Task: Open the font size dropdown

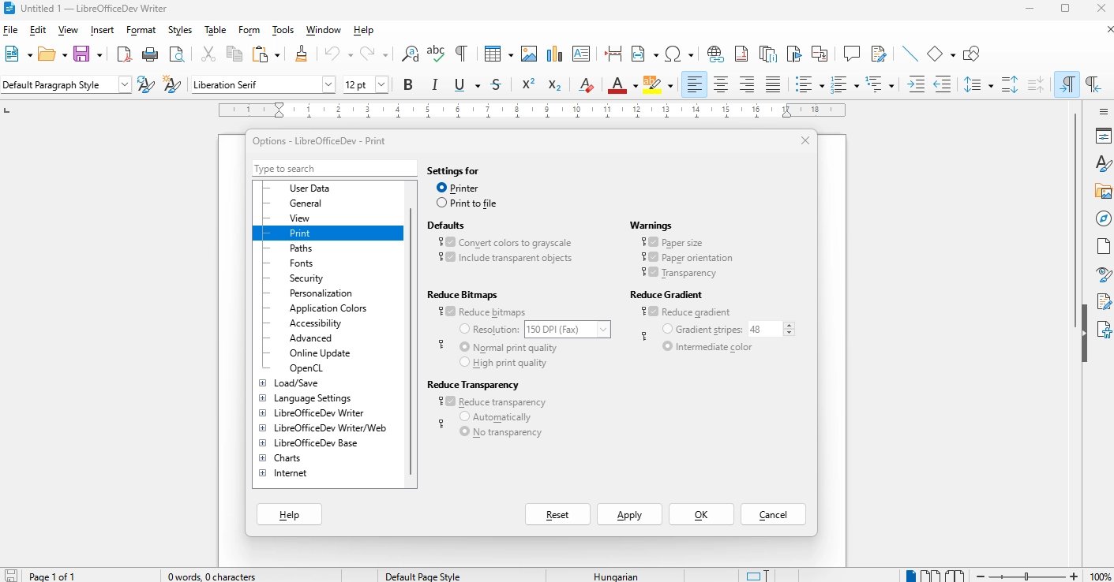Action: coord(382,84)
